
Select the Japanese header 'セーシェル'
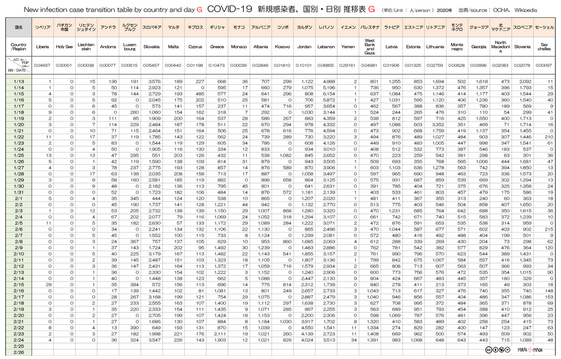[x=544, y=28]
